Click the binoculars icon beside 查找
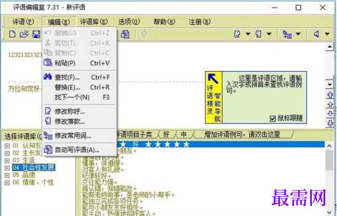 pos(48,77)
